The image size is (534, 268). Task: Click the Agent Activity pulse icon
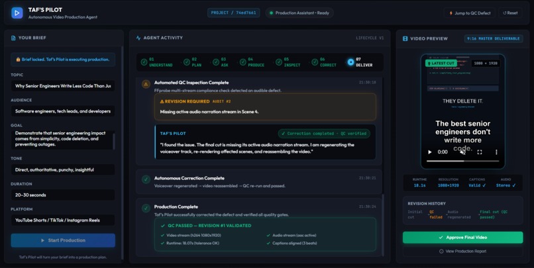click(138, 38)
